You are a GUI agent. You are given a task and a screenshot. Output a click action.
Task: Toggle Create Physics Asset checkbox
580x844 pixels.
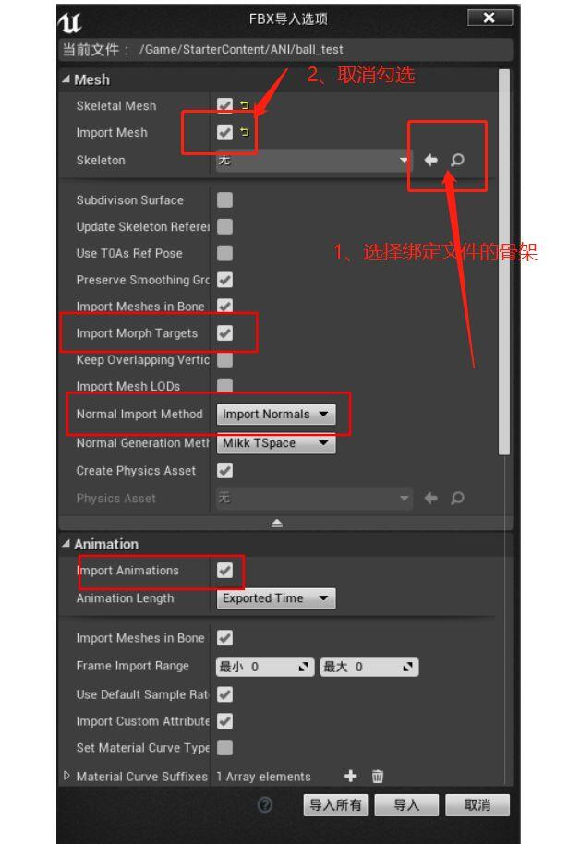click(x=224, y=470)
